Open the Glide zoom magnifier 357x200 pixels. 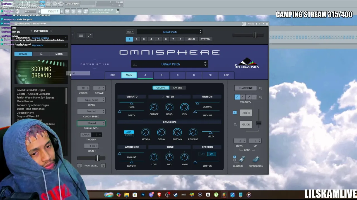tap(235, 124)
